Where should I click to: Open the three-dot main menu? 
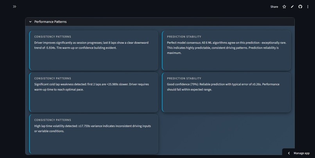click(x=308, y=7)
